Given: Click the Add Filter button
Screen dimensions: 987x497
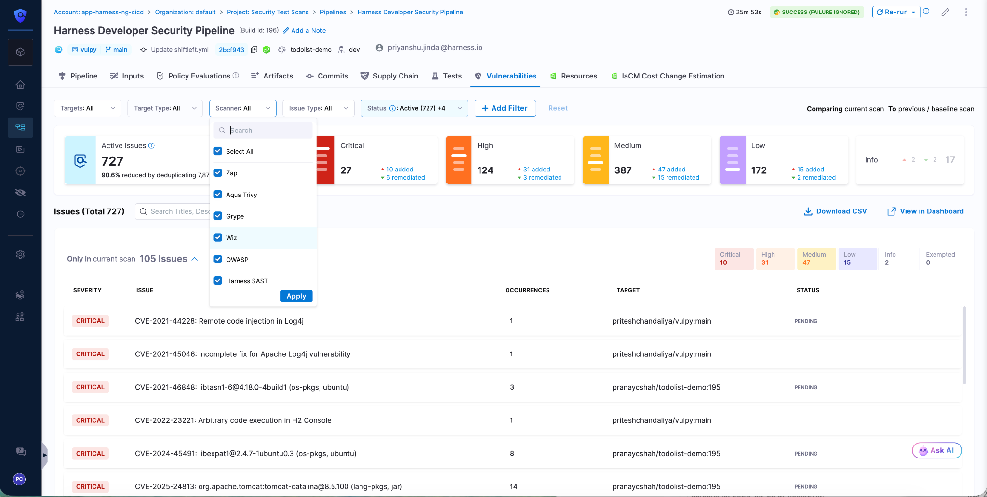Looking at the screenshot, I should [x=505, y=108].
